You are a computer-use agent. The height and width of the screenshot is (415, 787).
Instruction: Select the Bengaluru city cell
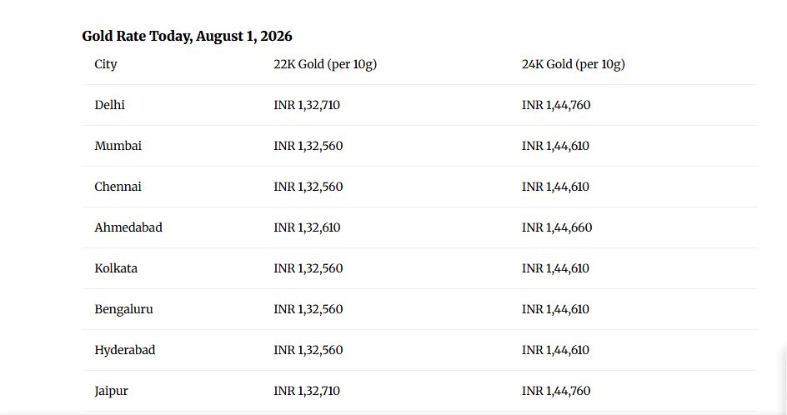coord(123,309)
